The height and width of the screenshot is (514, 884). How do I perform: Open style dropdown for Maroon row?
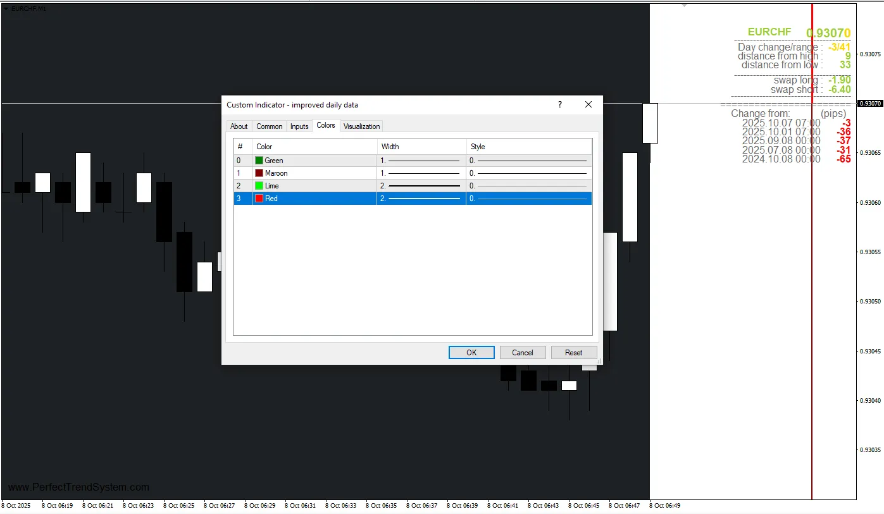(529, 173)
